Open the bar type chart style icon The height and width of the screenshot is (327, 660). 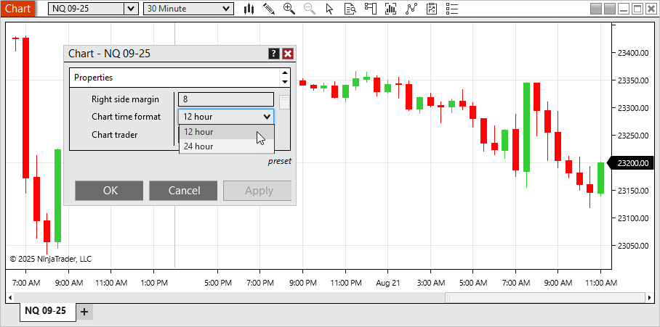pyautogui.click(x=249, y=9)
